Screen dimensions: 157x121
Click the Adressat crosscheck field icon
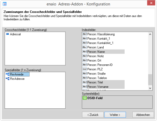[x=7, y=34]
